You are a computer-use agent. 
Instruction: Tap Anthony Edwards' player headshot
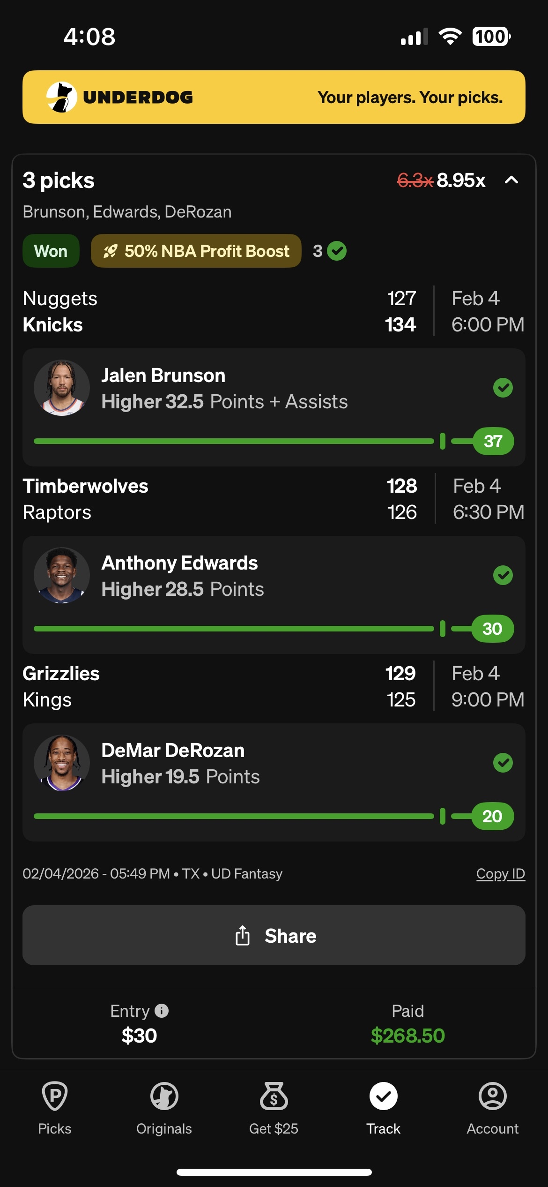pyautogui.click(x=62, y=575)
